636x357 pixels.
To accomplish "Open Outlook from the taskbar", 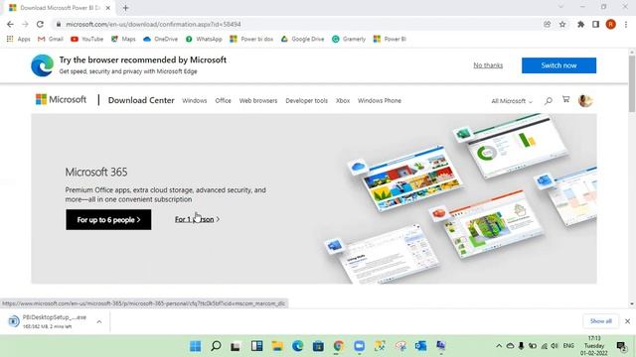I will [420, 346].
